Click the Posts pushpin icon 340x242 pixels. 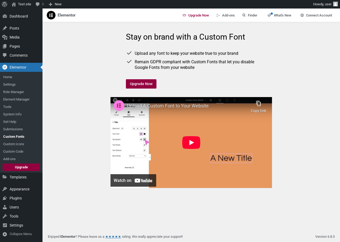pos(5,28)
